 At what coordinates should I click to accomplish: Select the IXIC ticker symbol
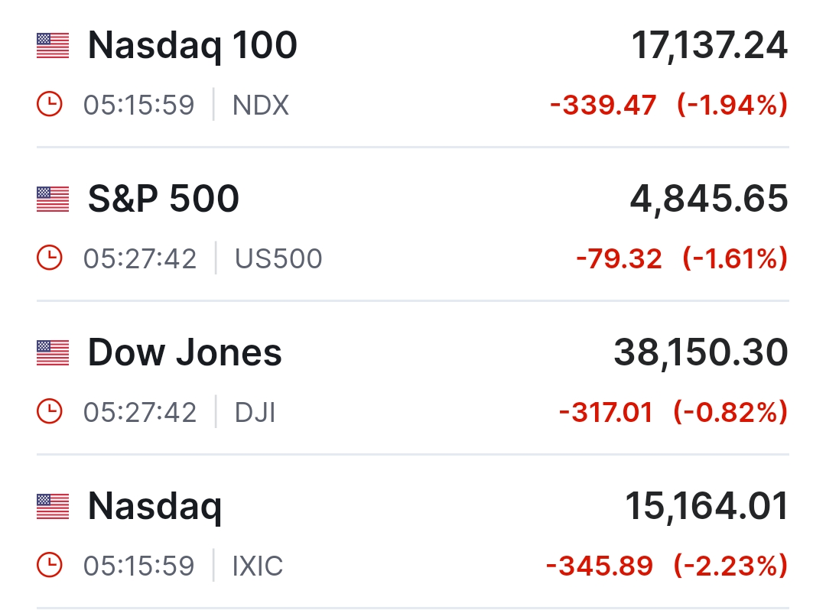258,566
